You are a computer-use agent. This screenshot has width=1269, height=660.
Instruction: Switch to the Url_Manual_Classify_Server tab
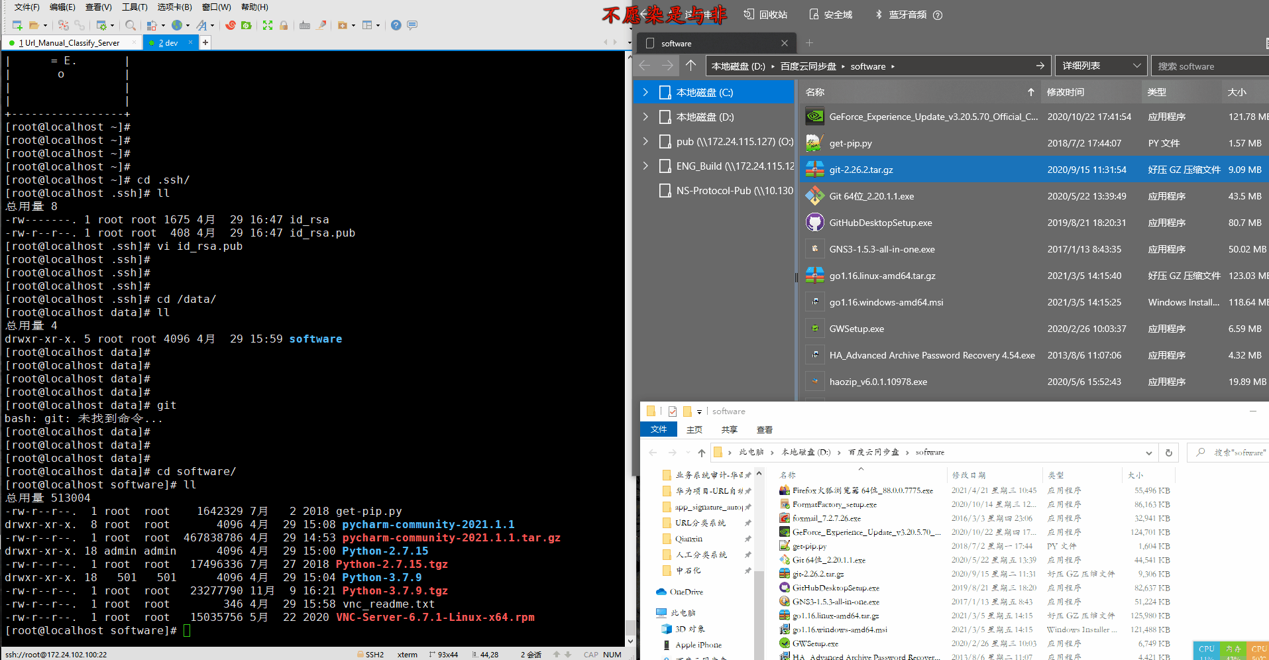(x=70, y=42)
